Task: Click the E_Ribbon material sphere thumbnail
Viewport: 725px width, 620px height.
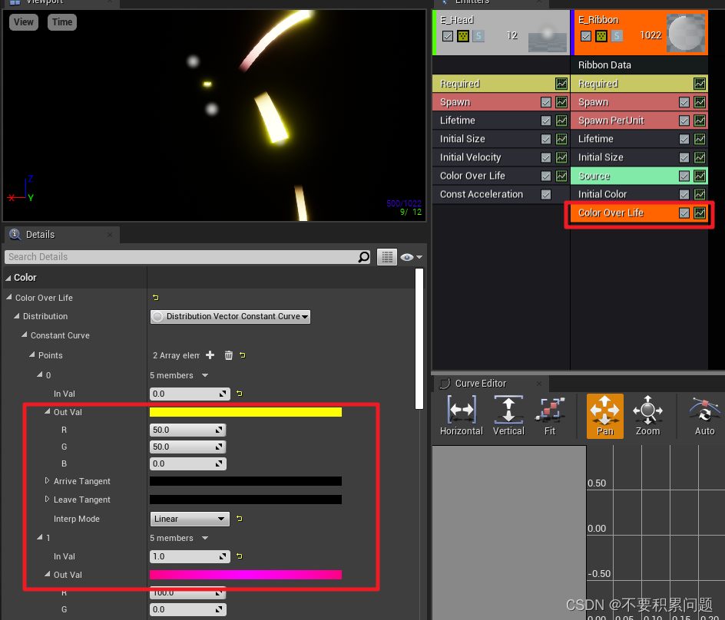Action: 687,32
